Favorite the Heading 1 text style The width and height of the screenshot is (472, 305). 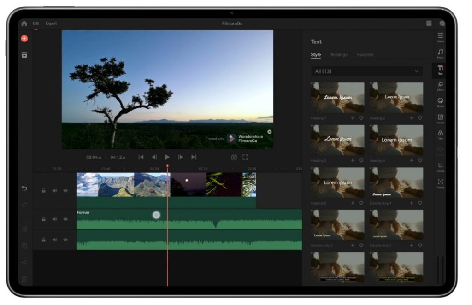pyautogui.click(x=361, y=118)
